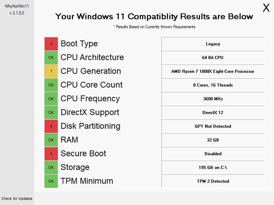Click the green OK icon beside RAM

coord(51,140)
